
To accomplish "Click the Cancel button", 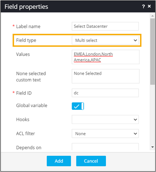I will coord(91,161).
